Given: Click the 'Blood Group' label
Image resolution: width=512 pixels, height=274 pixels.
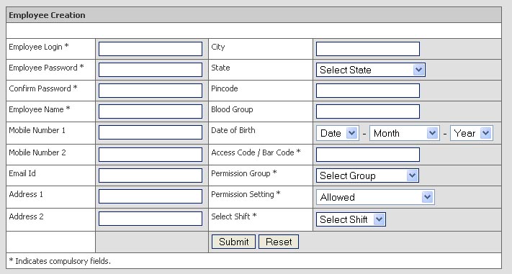Looking at the screenshot, I should point(232,110).
